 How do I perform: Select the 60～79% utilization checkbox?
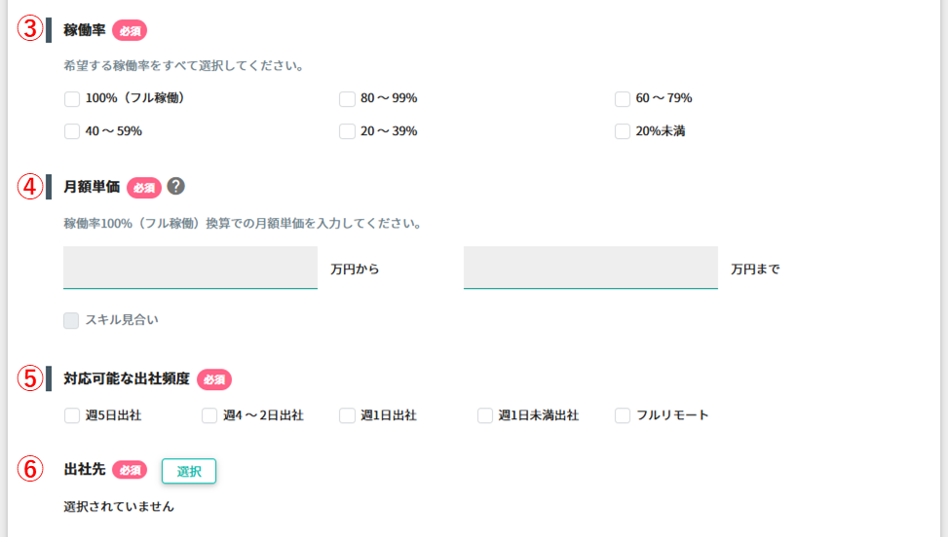click(623, 99)
